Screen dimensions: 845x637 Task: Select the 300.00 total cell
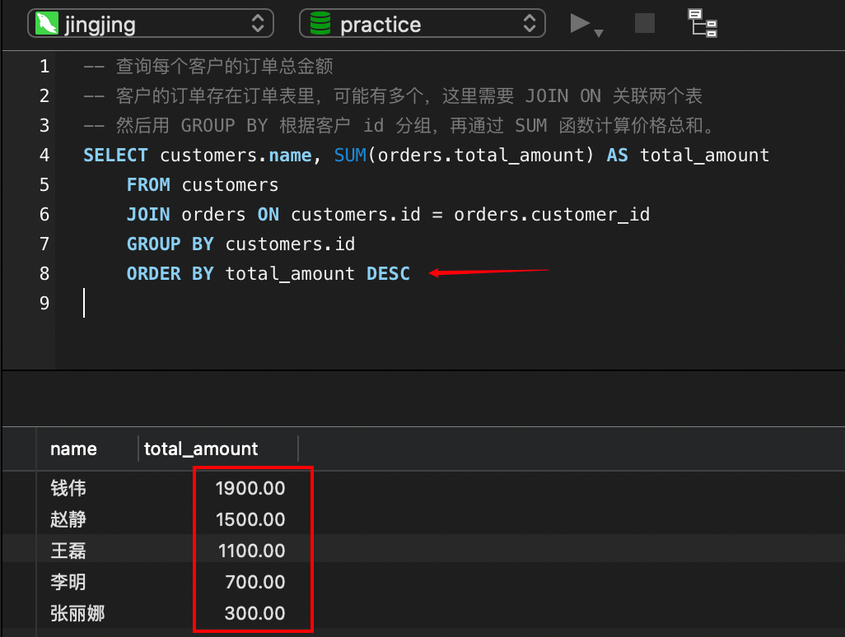[254, 614]
